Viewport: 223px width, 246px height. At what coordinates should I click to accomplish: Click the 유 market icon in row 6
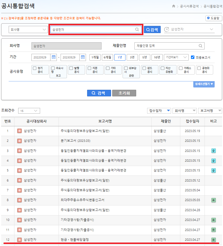pyautogui.click(x=19, y=180)
